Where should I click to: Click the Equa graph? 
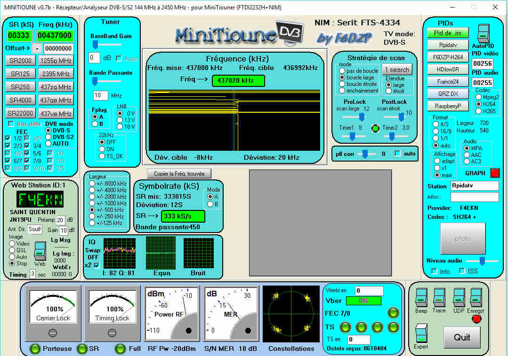161,253
